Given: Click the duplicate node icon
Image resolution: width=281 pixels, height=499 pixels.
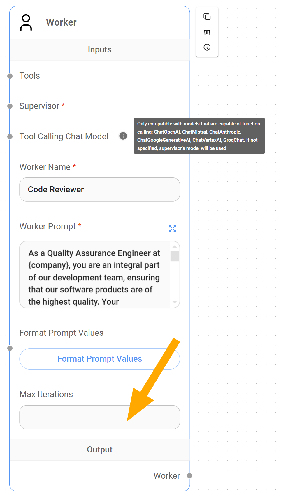Looking at the screenshot, I should click(207, 17).
